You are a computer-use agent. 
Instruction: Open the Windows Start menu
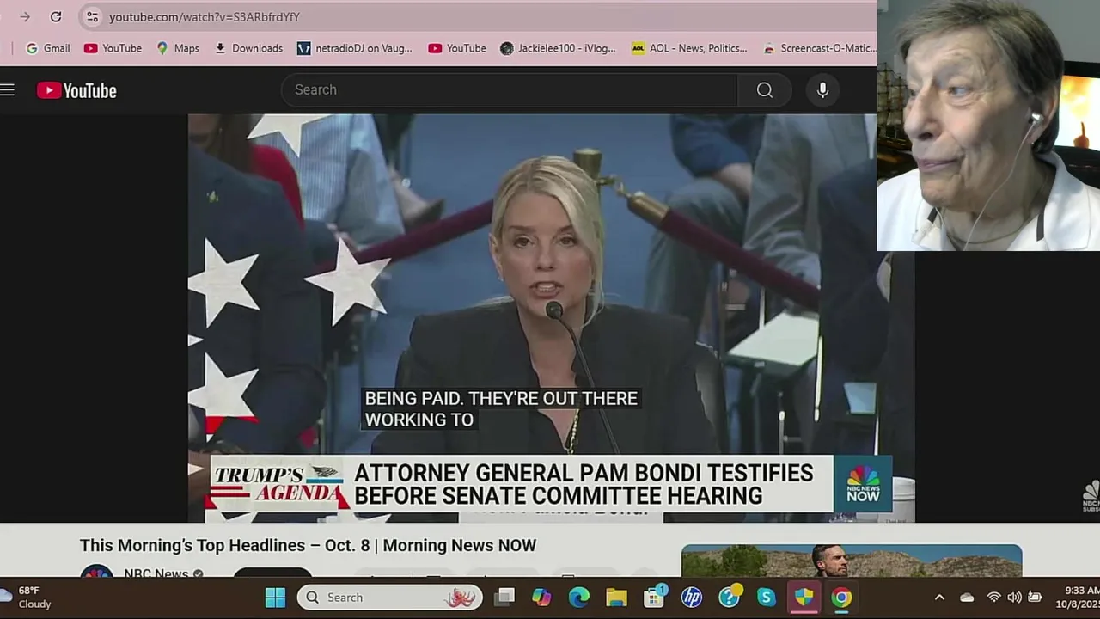[275, 597]
